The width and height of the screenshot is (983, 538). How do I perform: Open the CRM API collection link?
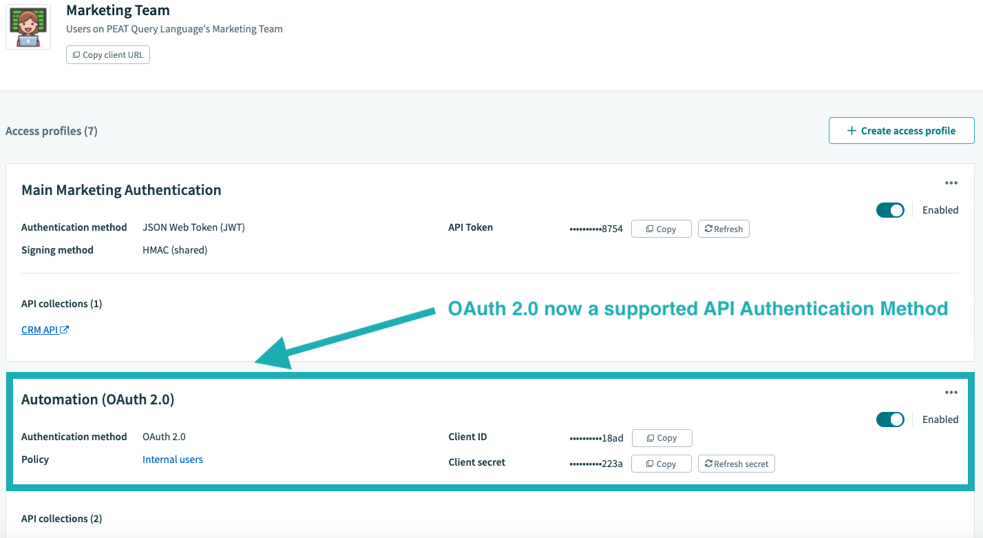click(45, 330)
